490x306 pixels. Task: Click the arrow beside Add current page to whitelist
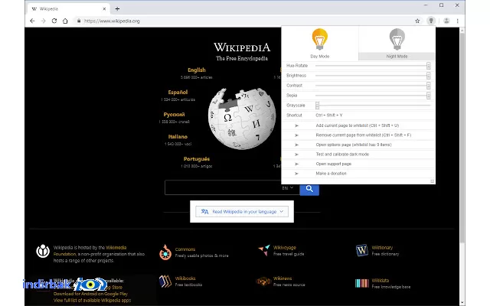tap(296, 125)
